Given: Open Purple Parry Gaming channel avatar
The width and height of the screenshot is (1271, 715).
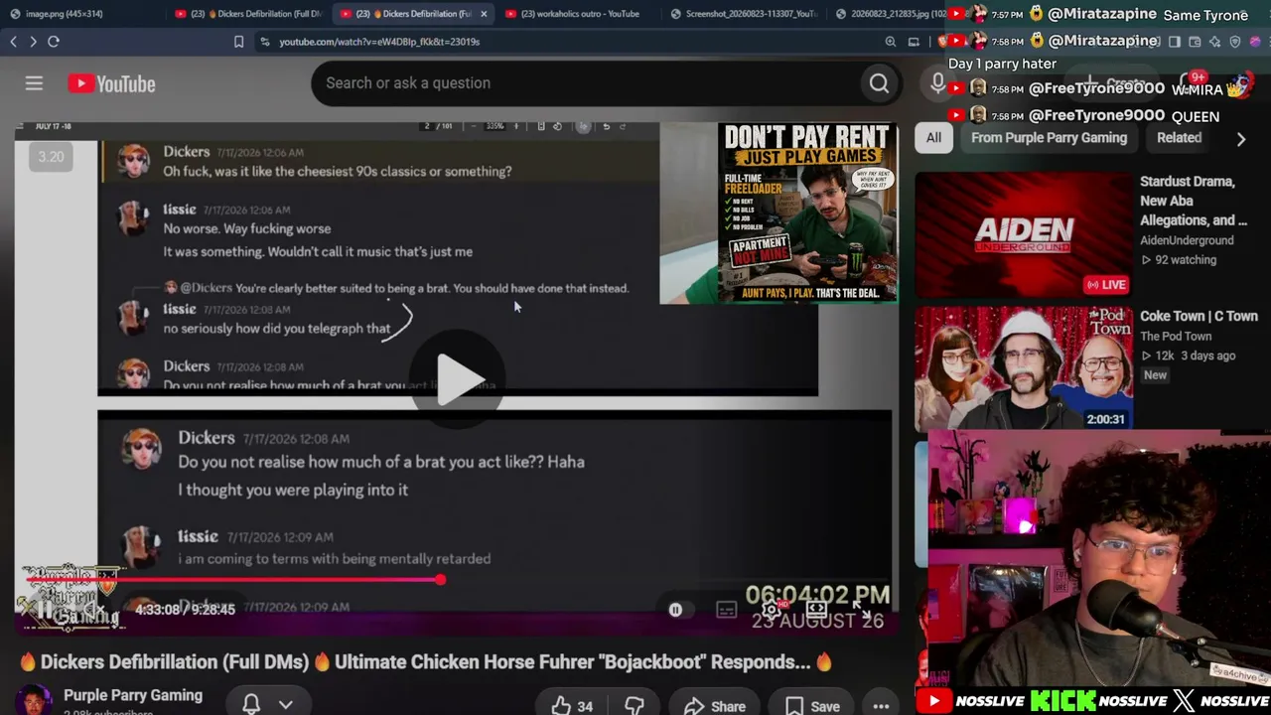Looking at the screenshot, I should click(x=34, y=701).
